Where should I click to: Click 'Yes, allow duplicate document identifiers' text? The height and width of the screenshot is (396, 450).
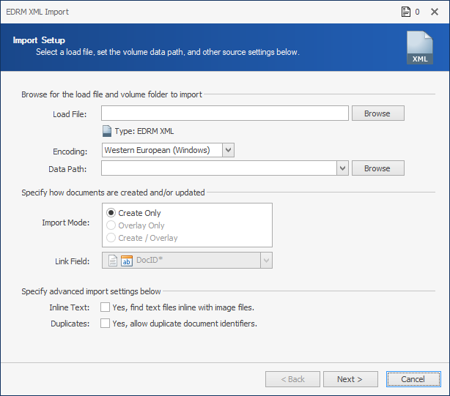(x=185, y=324)
